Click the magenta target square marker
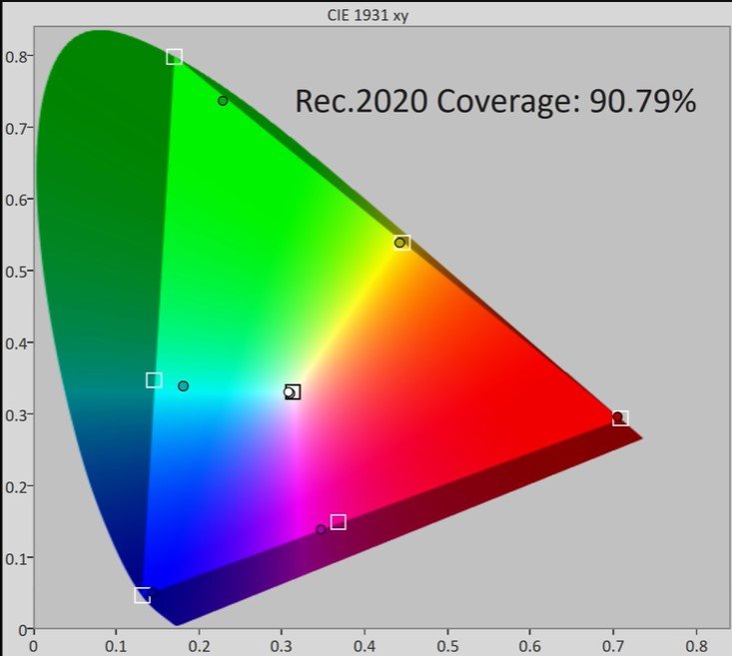 point(338,522)
